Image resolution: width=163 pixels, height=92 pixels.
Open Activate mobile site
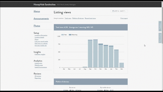pos(40,45)
